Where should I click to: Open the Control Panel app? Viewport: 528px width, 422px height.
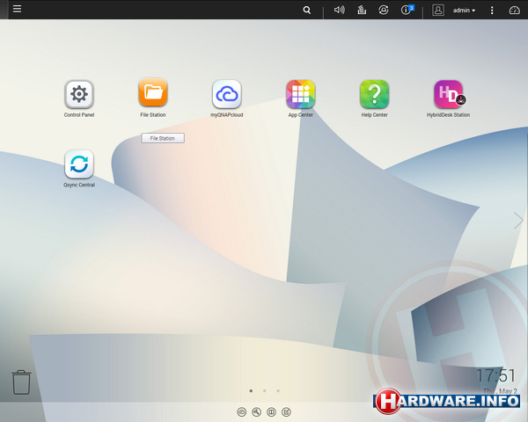pos(78,94)
